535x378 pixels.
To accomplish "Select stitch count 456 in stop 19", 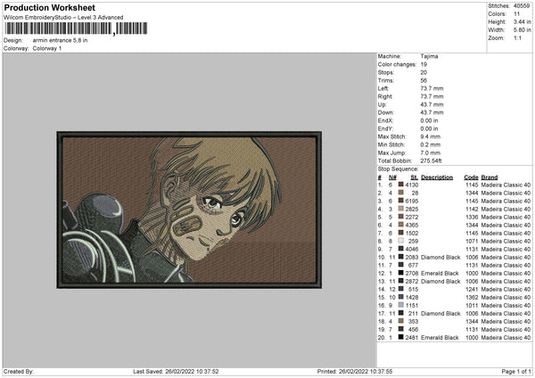I will 413,330.
